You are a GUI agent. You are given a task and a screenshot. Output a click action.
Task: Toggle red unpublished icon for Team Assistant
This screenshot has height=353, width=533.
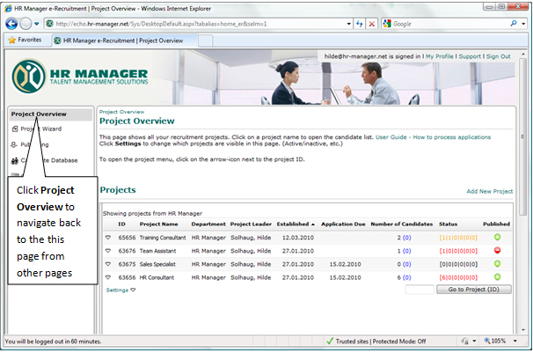tap(497, 250)
